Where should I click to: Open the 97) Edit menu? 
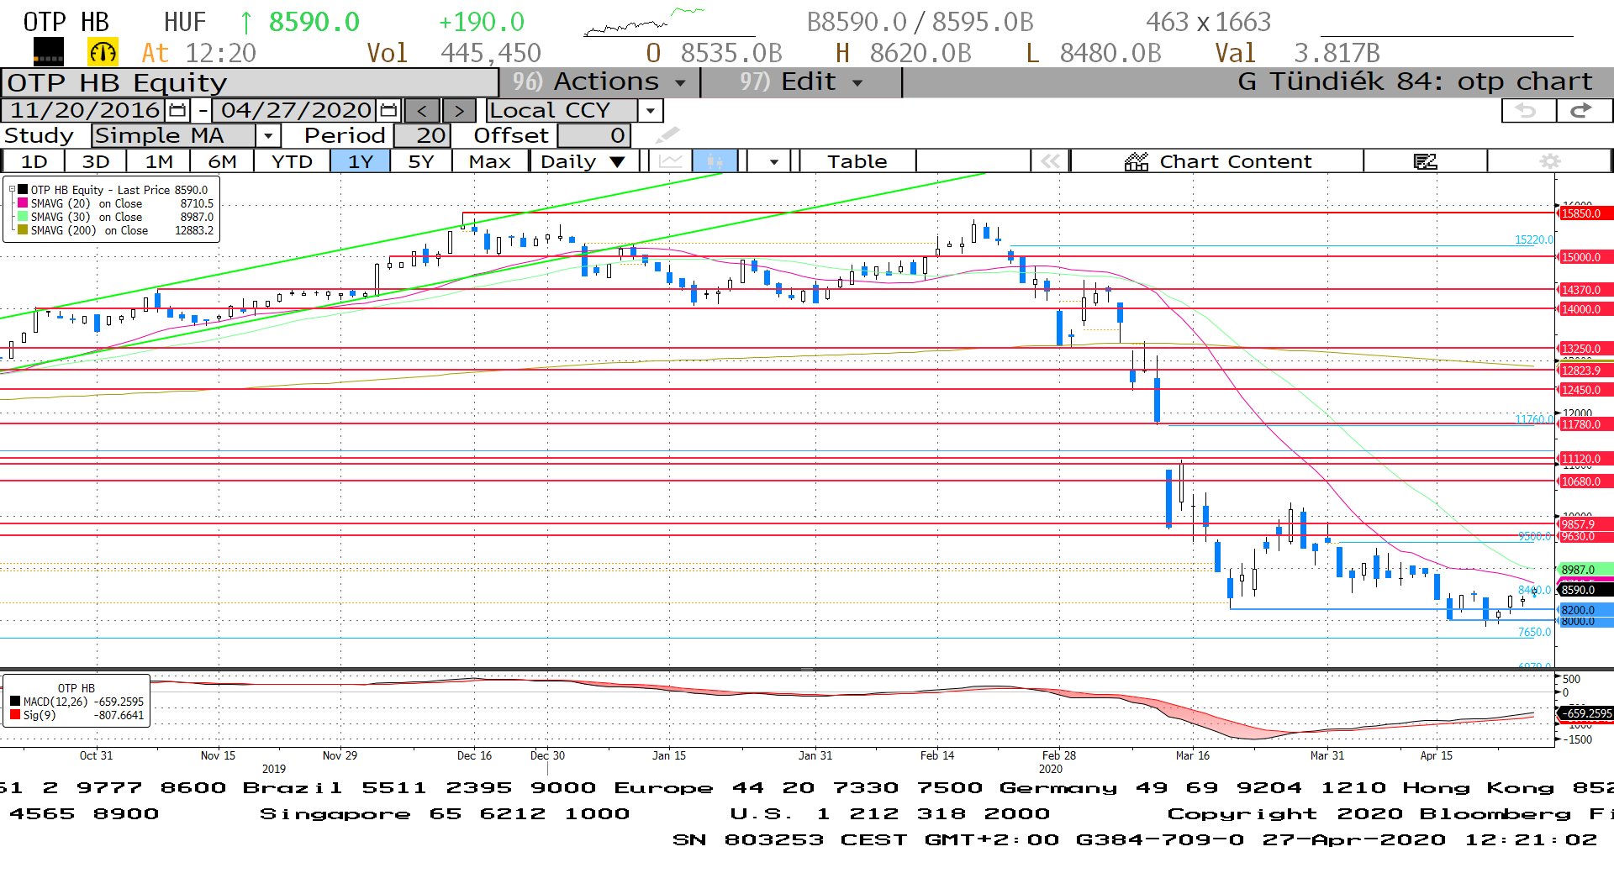[800, 82]
